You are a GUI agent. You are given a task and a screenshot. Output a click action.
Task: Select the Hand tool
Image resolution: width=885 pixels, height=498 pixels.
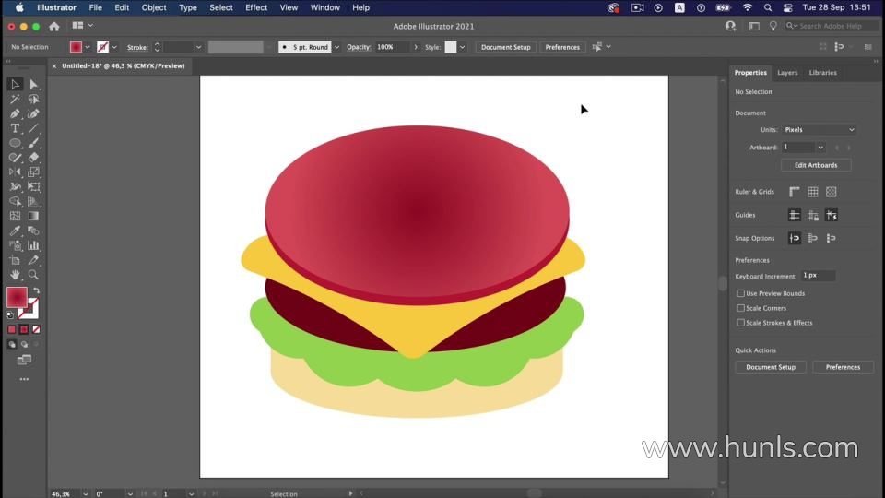[x=15, y=275]
